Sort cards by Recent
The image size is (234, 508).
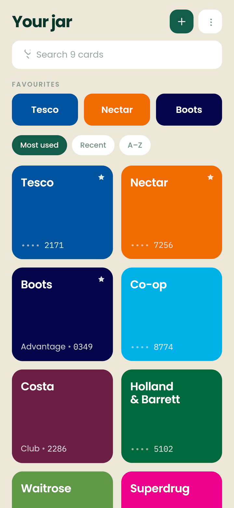tap(93, 145)
